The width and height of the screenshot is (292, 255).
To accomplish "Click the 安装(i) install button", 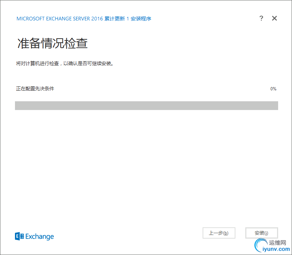I will tap(261, 233).
